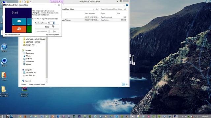
Task: Click the Properties quick access toolbar icon
Action: (25, 2)
